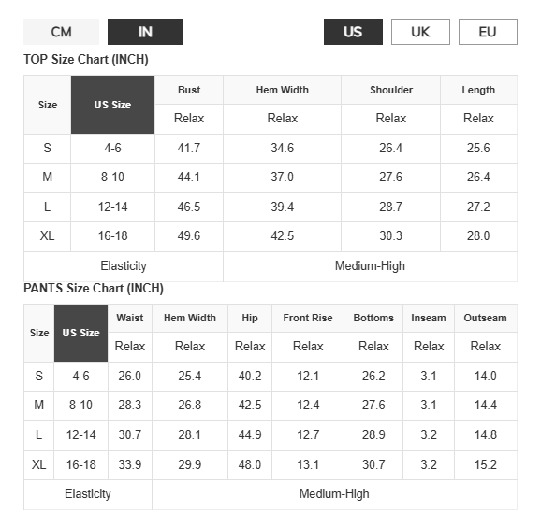Choose US sizing region
This screenshot has width=541, height=527.
(x=353, y=32)
